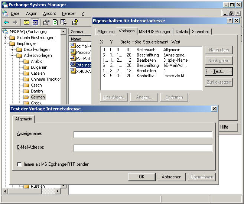Enable Immer als MS Exchange-RTF senden checkbox
Viewport: 244px width, 204px height.
(19, 164)
